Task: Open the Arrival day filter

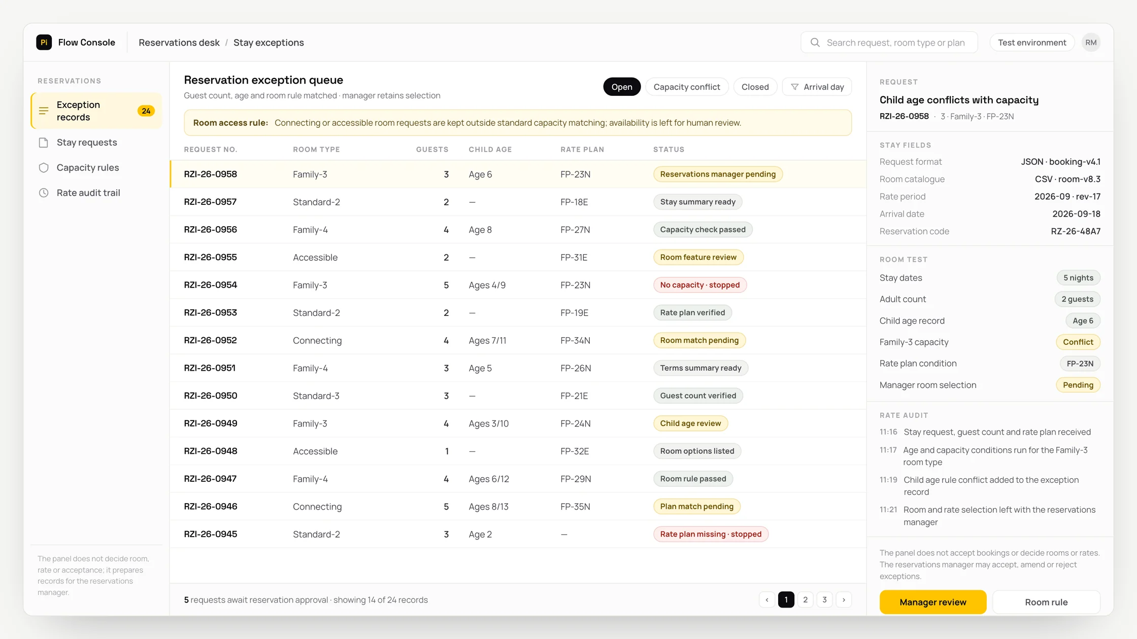Action: click(x=817, y=87)
